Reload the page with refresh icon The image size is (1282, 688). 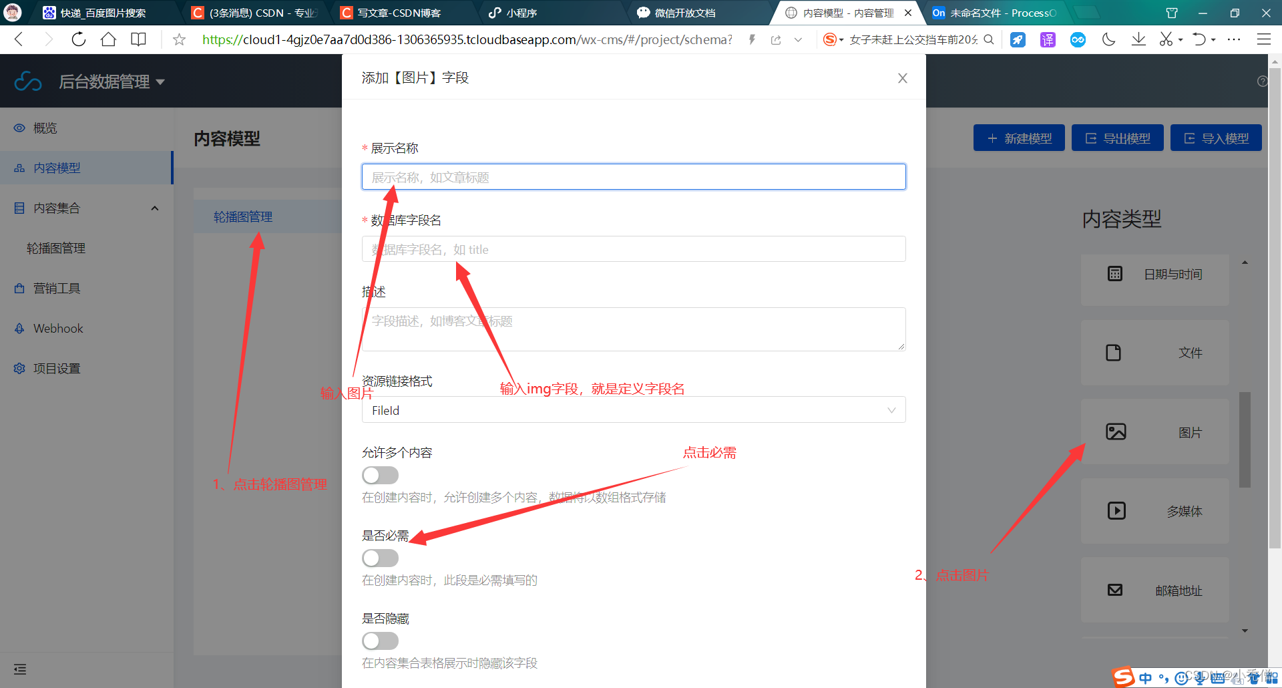[x=78, y=39]
